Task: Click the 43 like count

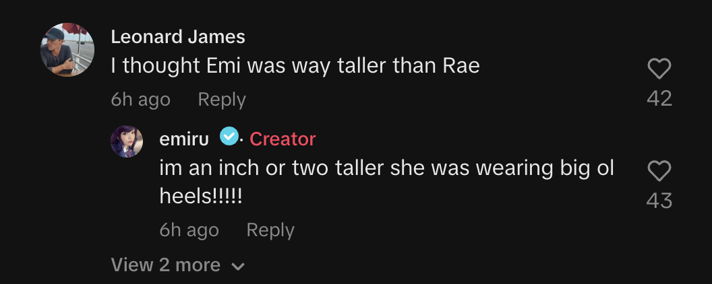Action: pyautogui.click(x=659, y=201)
